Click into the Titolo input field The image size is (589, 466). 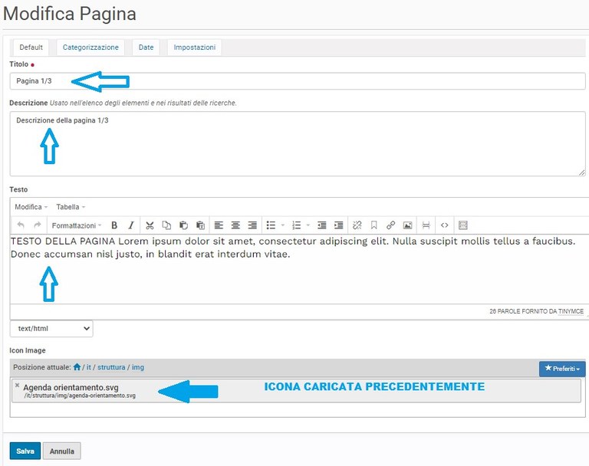pos(297,81)
